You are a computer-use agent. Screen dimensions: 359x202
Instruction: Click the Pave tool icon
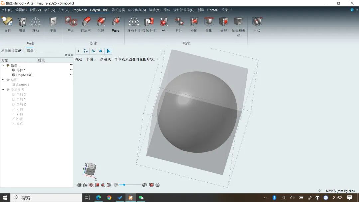click(116, 23)
